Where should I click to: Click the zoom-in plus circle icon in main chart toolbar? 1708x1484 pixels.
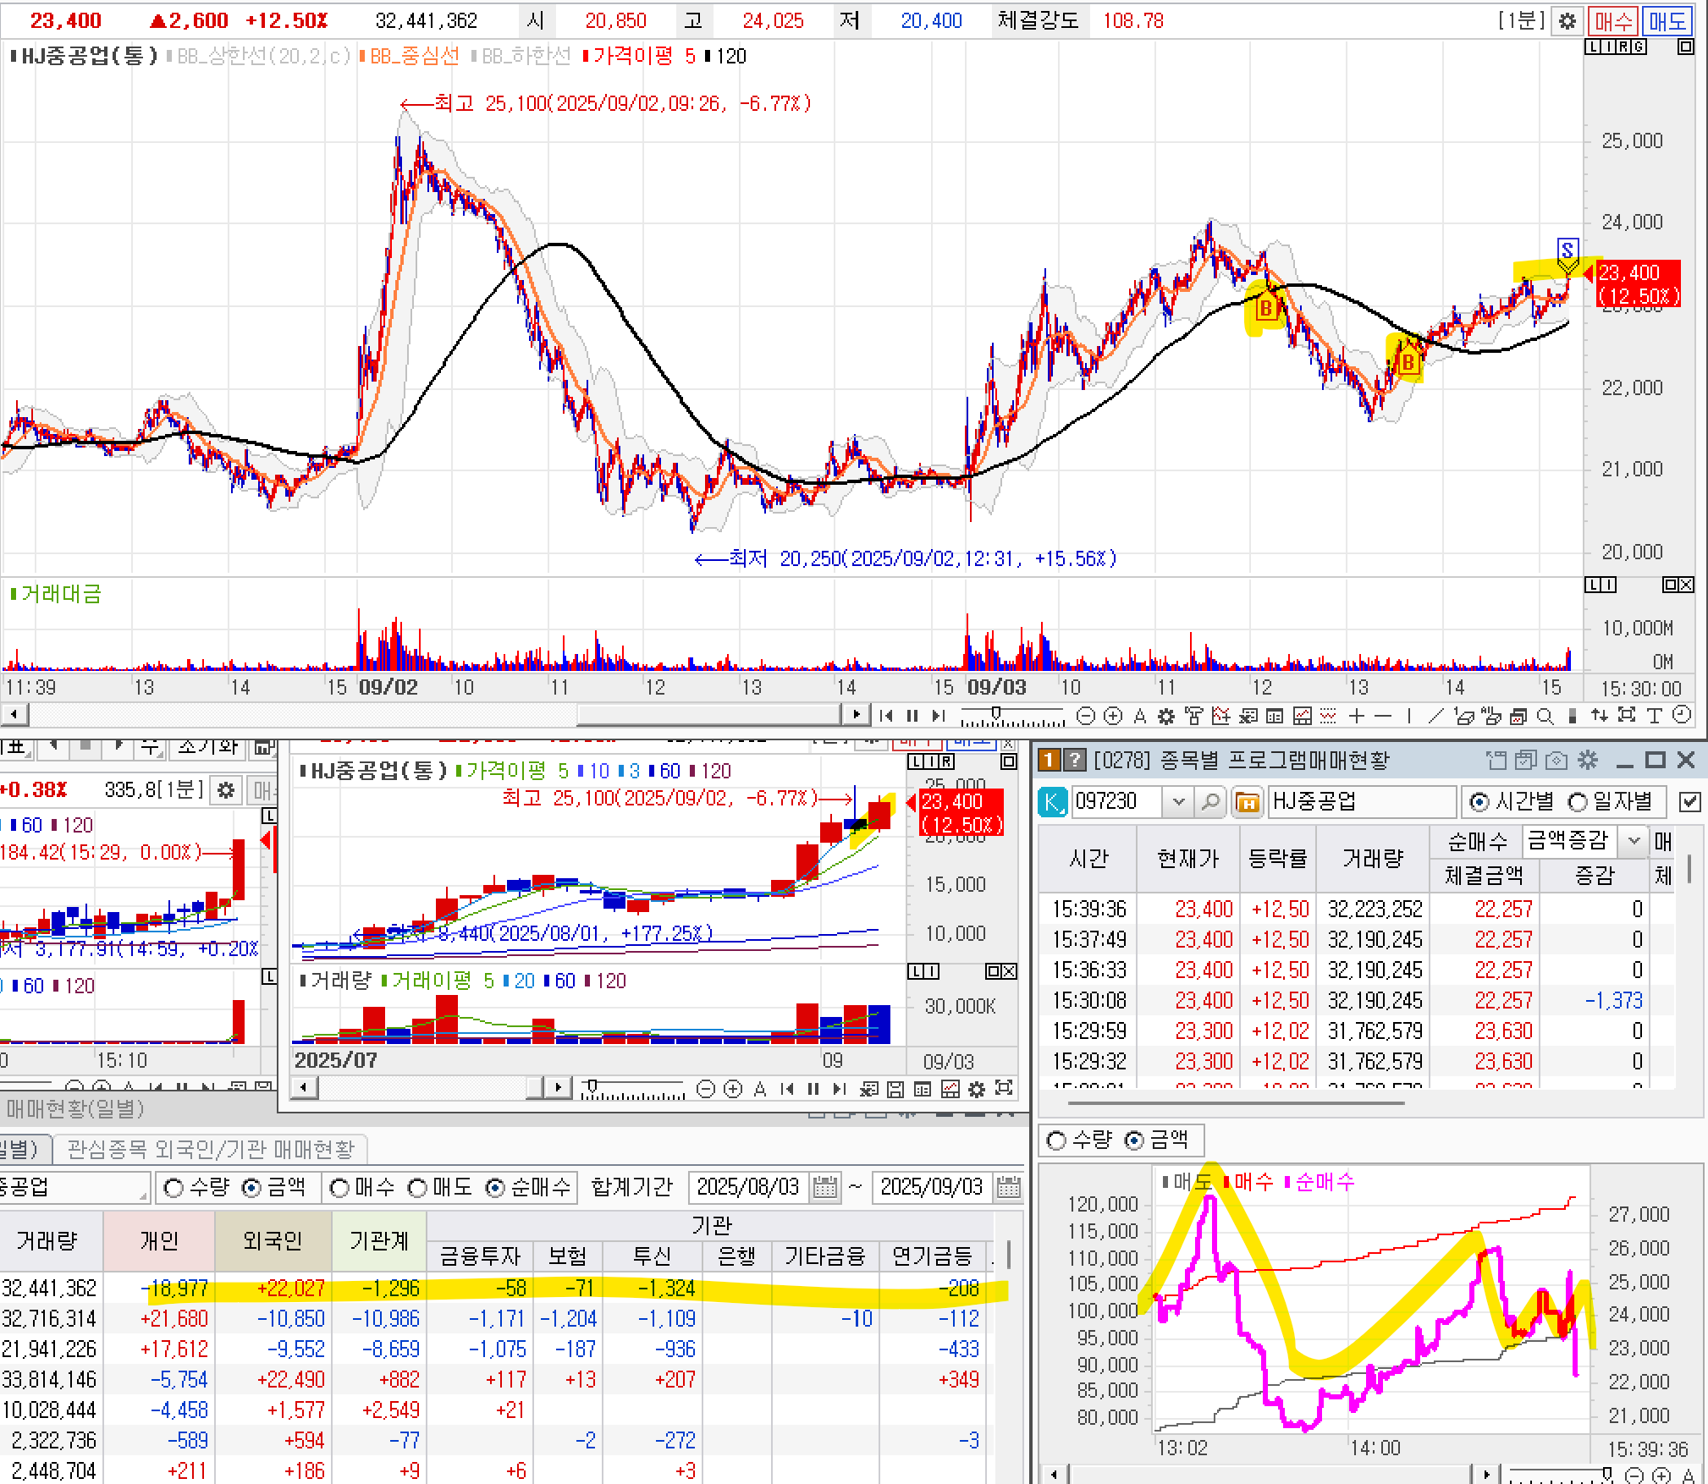point(1113,716)
